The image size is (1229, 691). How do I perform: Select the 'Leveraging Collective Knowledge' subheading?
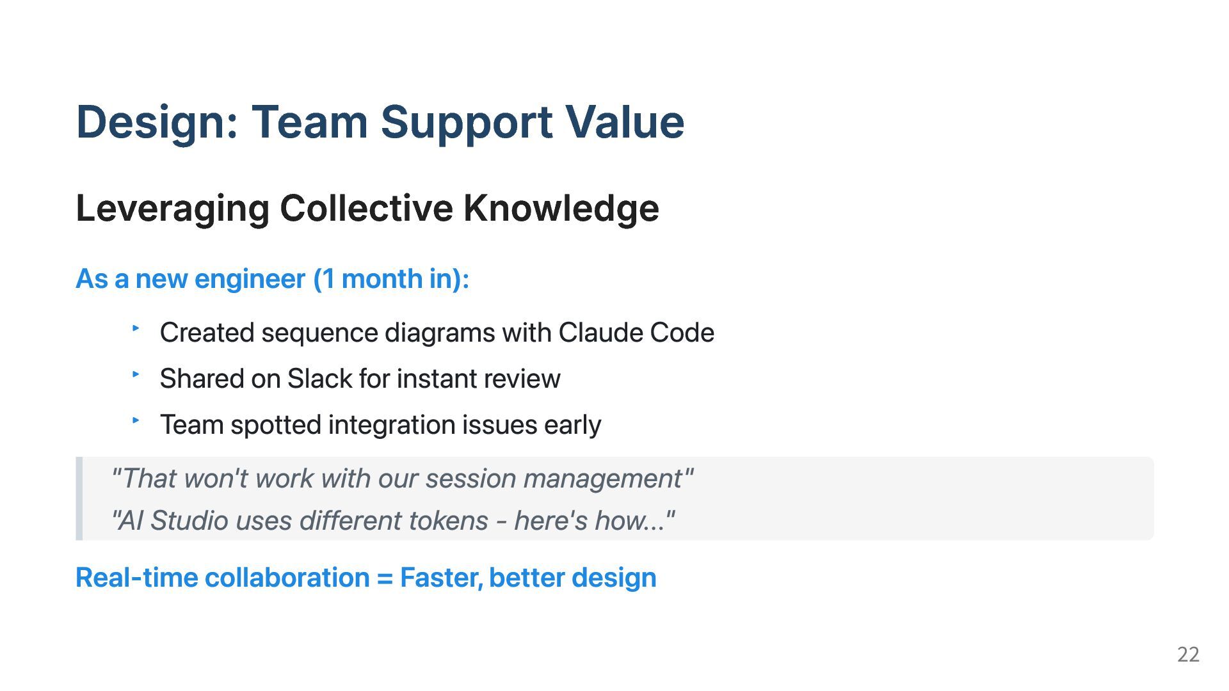coord(367,209)
